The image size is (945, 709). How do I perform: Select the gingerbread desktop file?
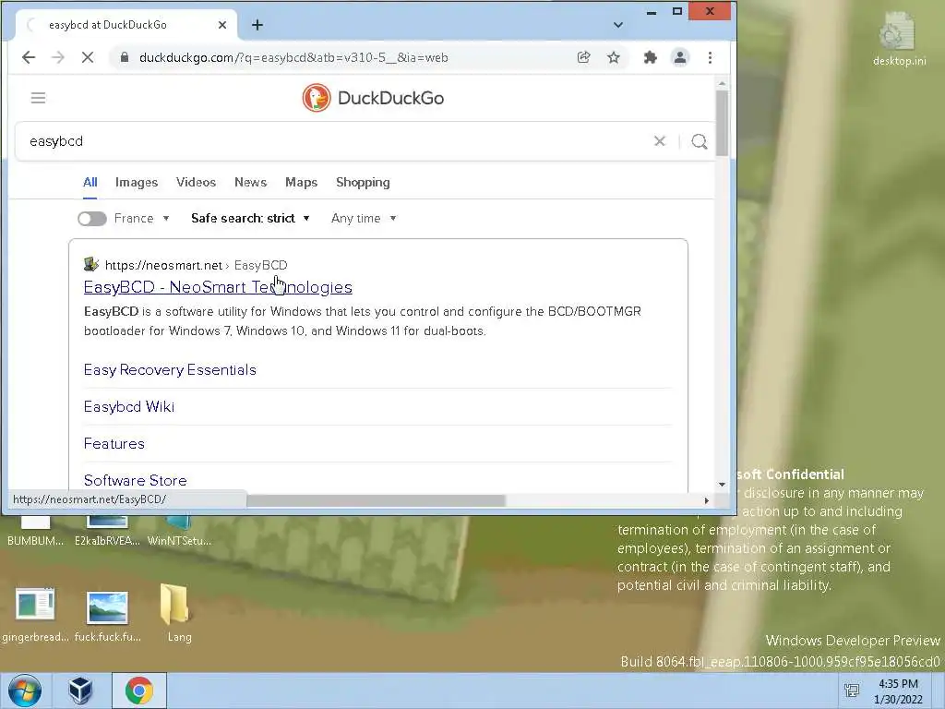35,614
